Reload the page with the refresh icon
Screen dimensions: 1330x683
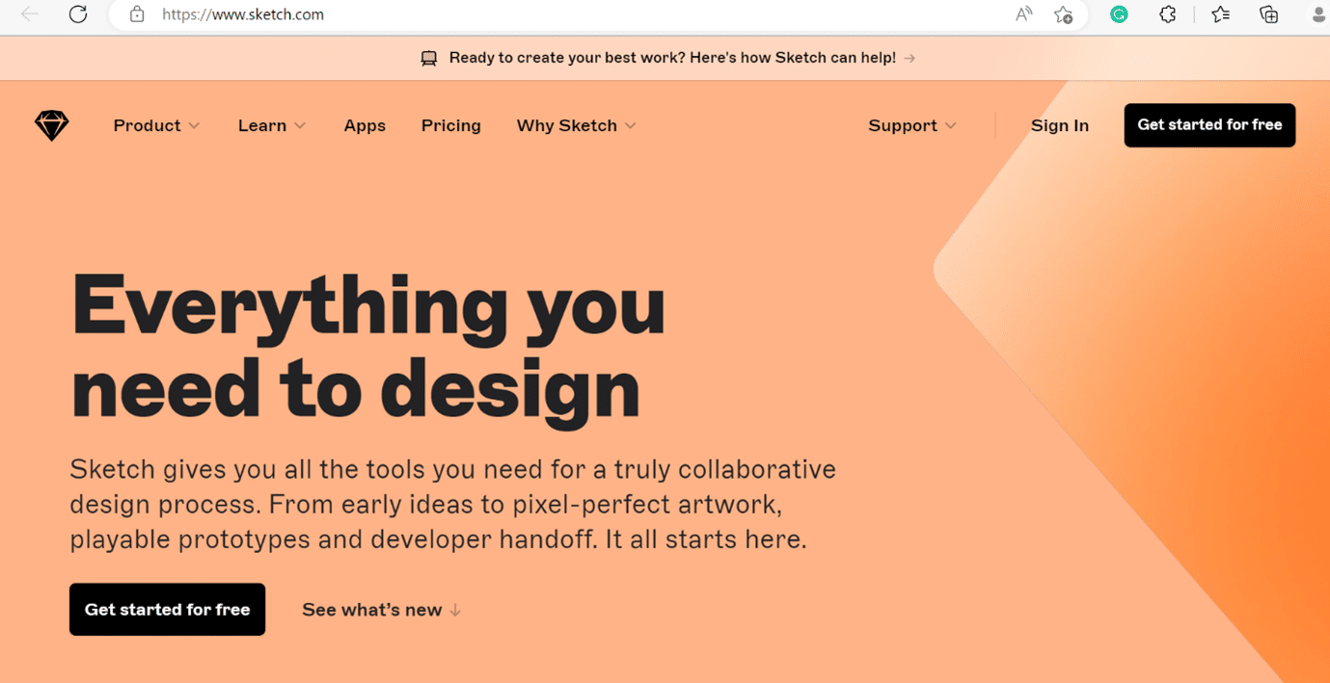[78, 14]
